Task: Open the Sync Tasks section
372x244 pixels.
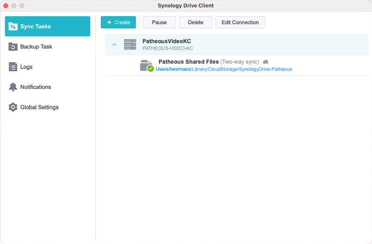Action: (x=47, y=26)
